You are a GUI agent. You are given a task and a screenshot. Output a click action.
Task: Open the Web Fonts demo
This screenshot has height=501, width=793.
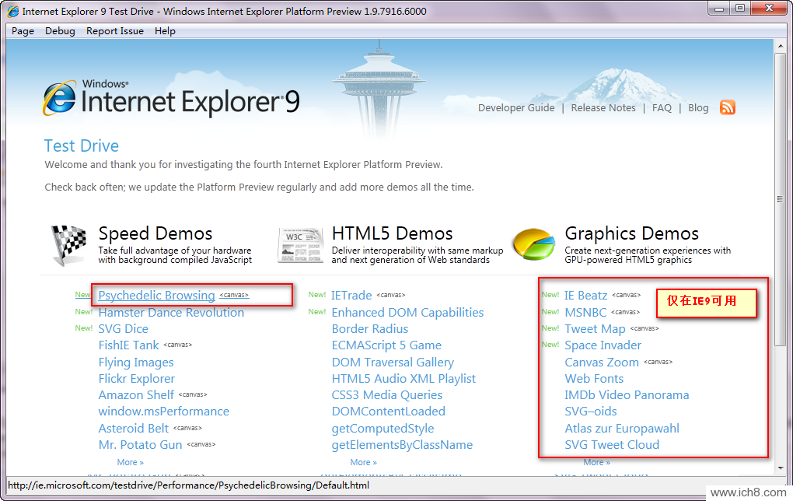pos(594,379)
